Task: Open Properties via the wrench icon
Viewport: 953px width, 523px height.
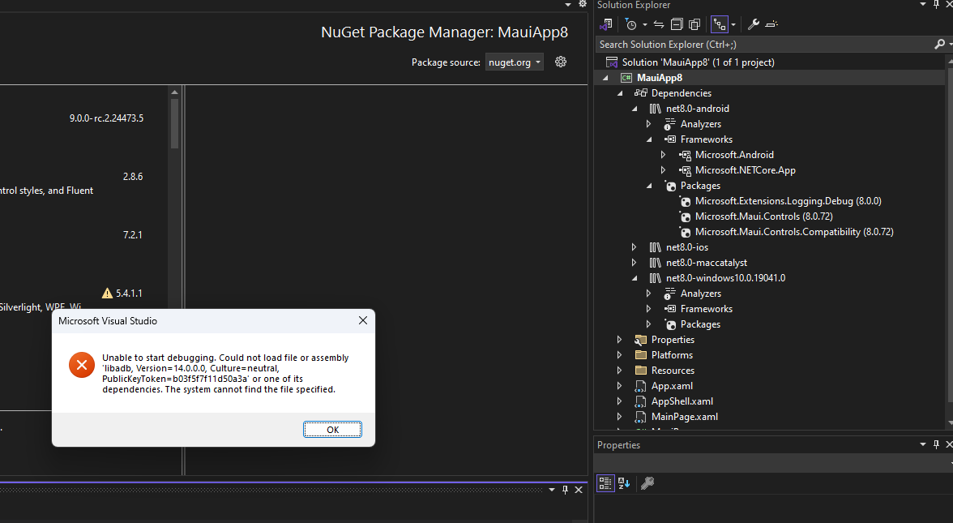Action: click(753, 24)
